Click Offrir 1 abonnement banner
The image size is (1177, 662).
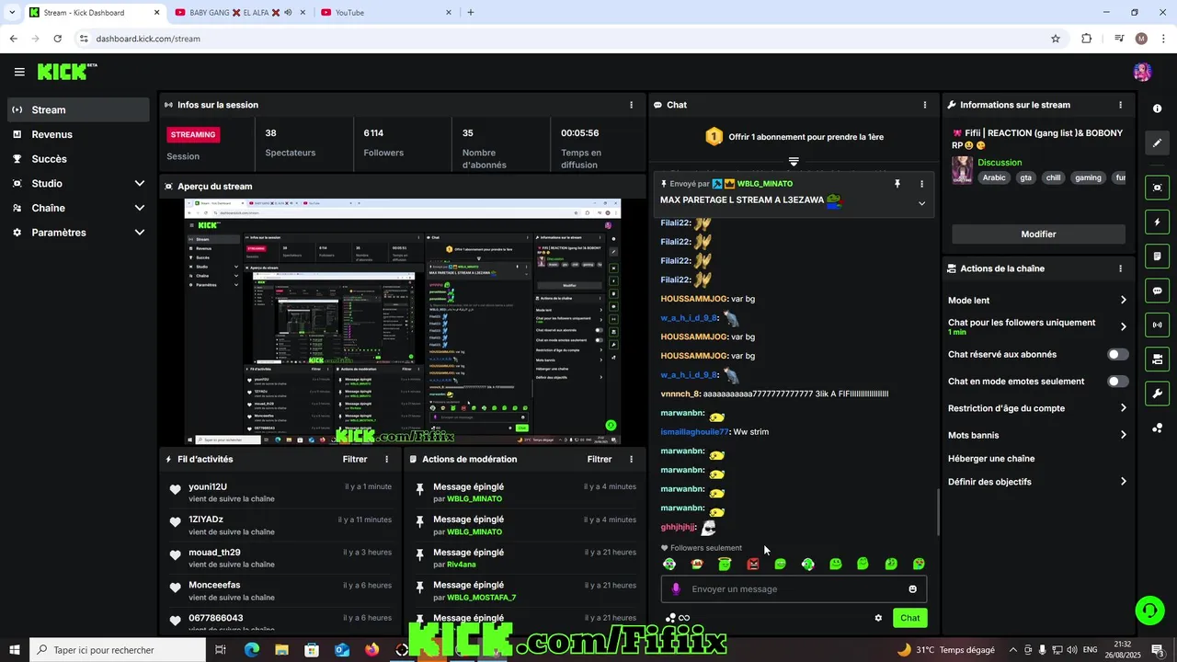[794, 137]
